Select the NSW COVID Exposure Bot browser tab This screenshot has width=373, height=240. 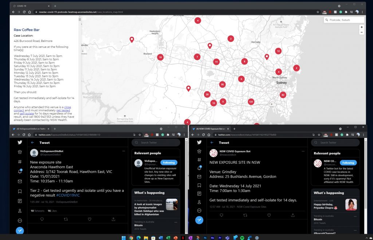pos(210,129)
